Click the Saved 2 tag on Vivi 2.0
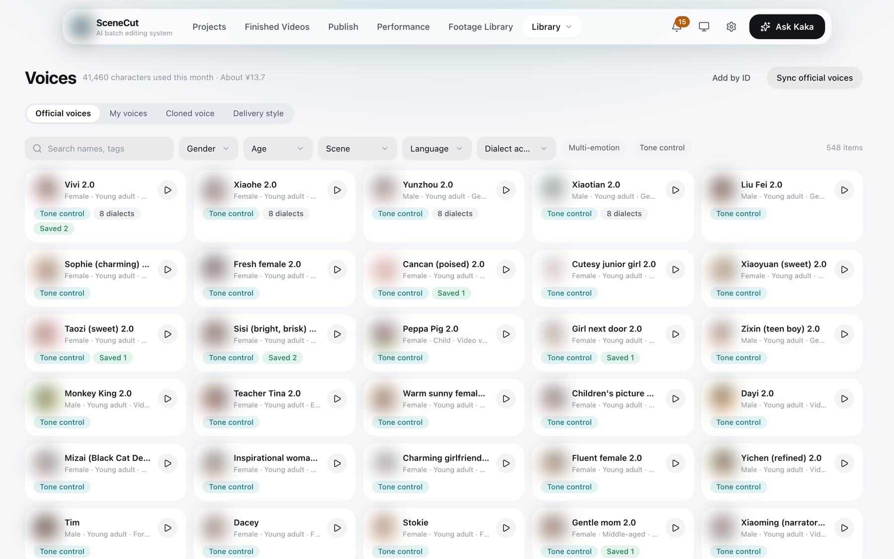Screen dimensions: 894x559 pos(54,229)
